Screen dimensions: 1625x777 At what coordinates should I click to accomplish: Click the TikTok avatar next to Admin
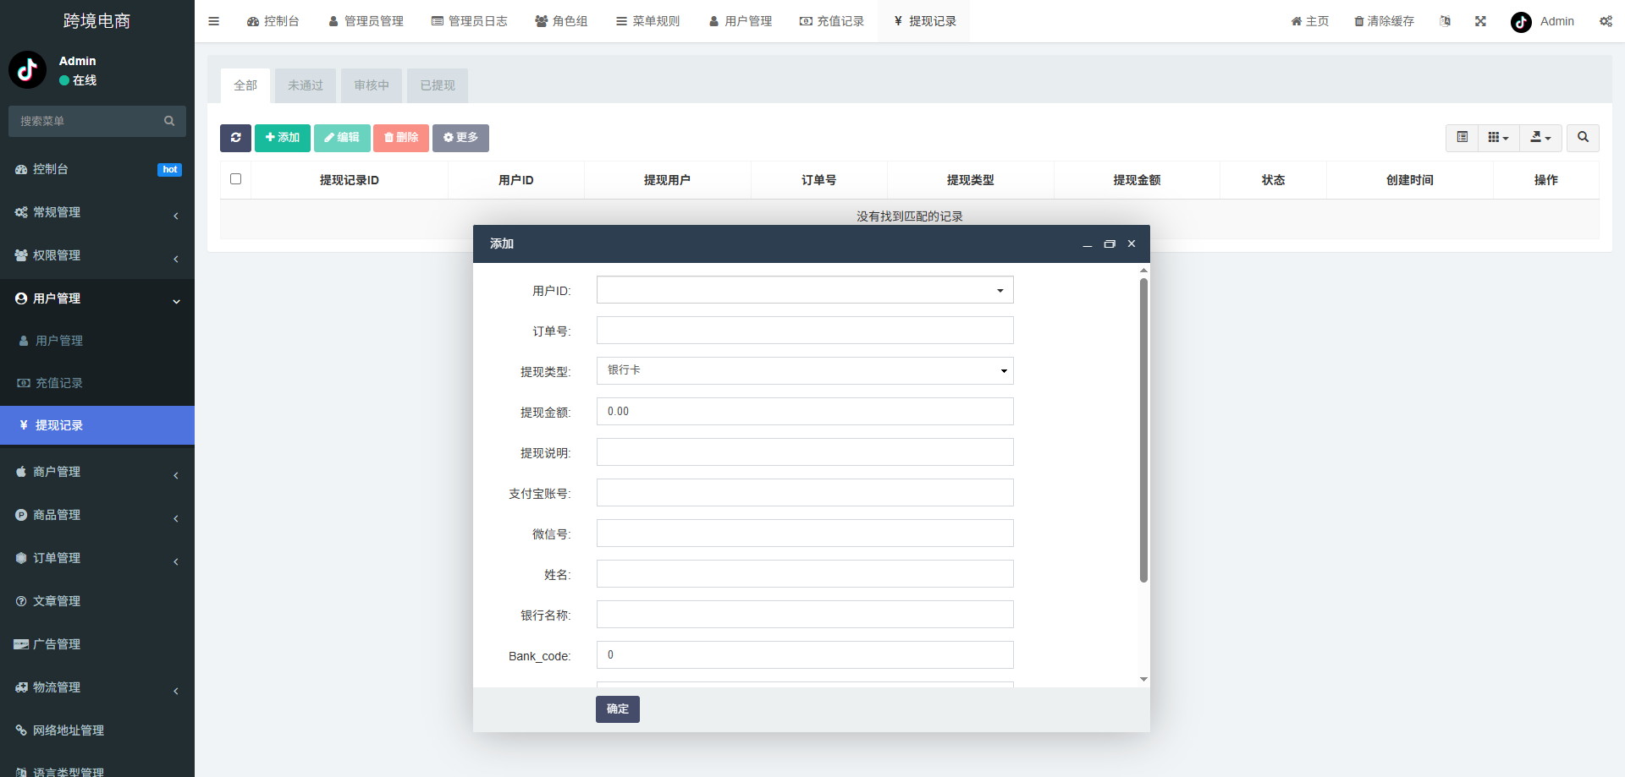pos(1520,22)
